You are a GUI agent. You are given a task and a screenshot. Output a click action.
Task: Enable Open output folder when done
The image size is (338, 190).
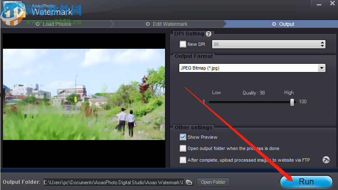tap(183, 148)
